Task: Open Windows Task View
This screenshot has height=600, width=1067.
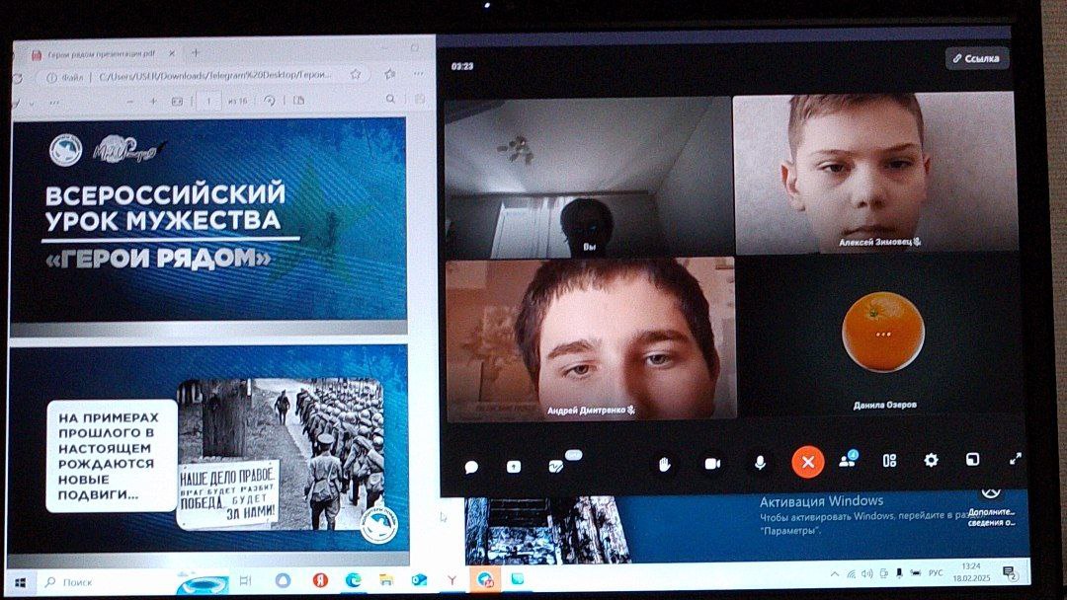Action: 246,581
